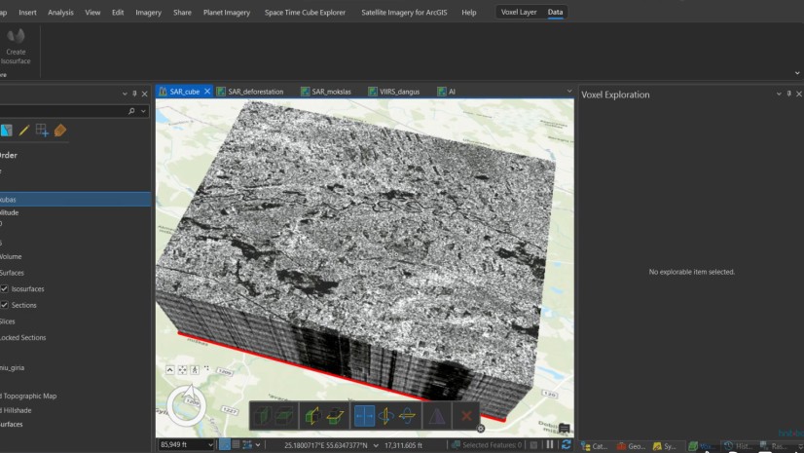804x453 pixels.
Task: Open the History pane tab
Action: coord(737,445)
